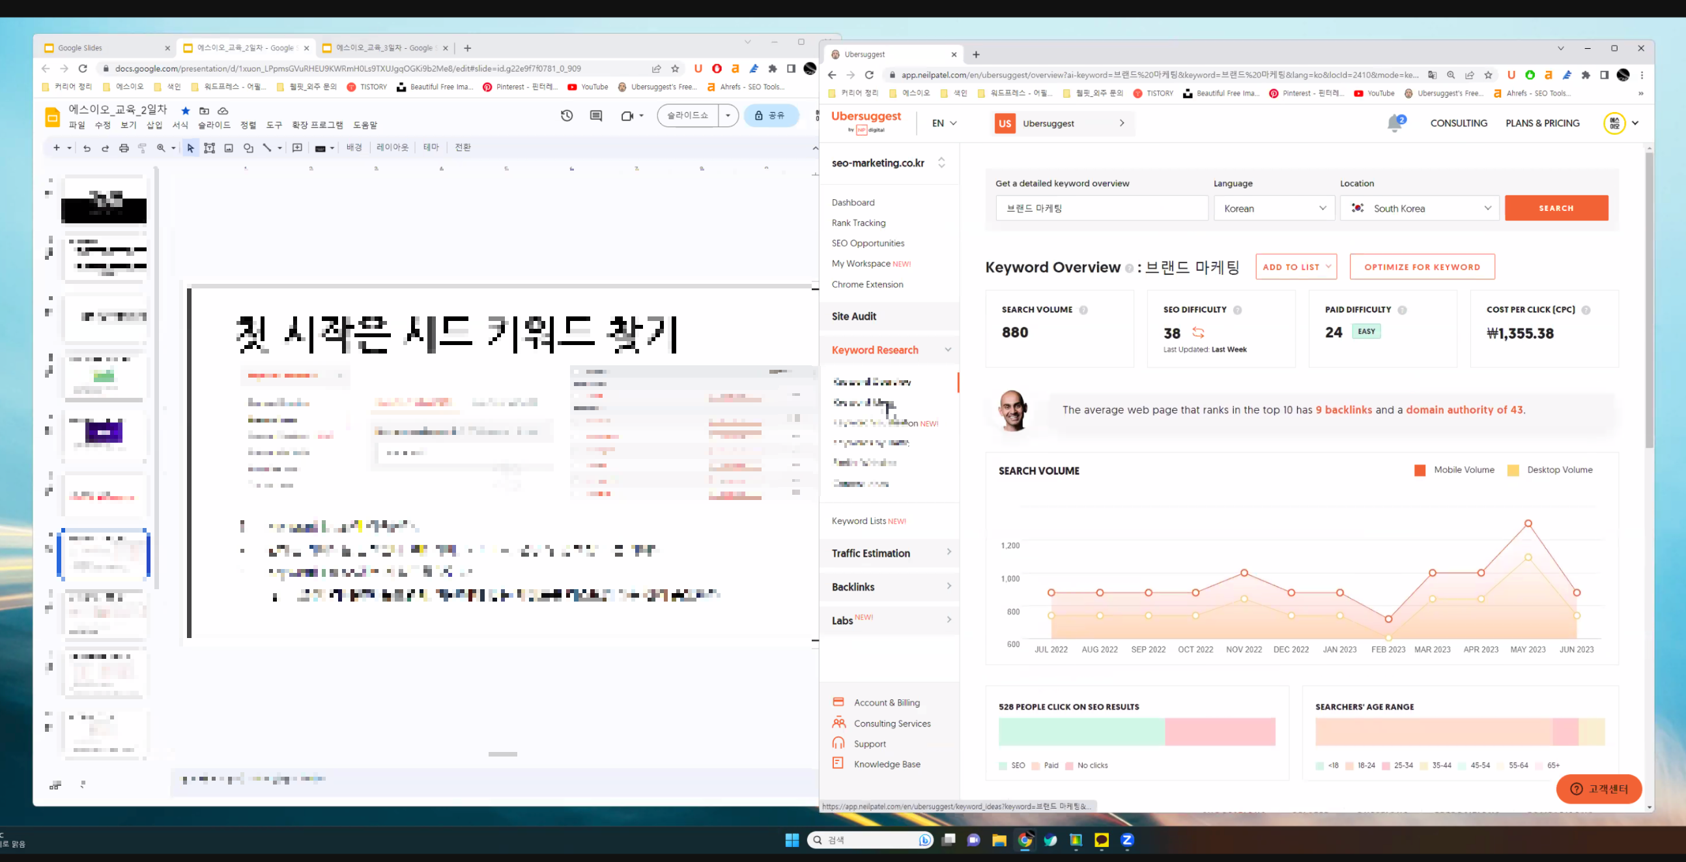Image resolution: width=1686 pixels, height=862 pixels.
Task: Toggle Mobile Volume legend on chart
Action: (1454, 469)
